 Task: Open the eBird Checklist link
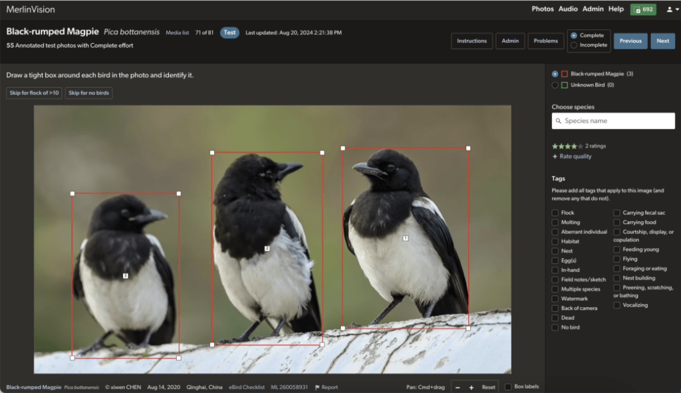(x=247, y=386)
